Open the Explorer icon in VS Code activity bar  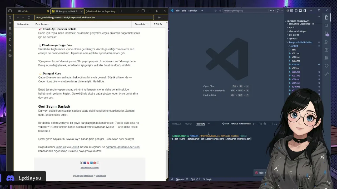pyautogui.click(x=326, y=17)
